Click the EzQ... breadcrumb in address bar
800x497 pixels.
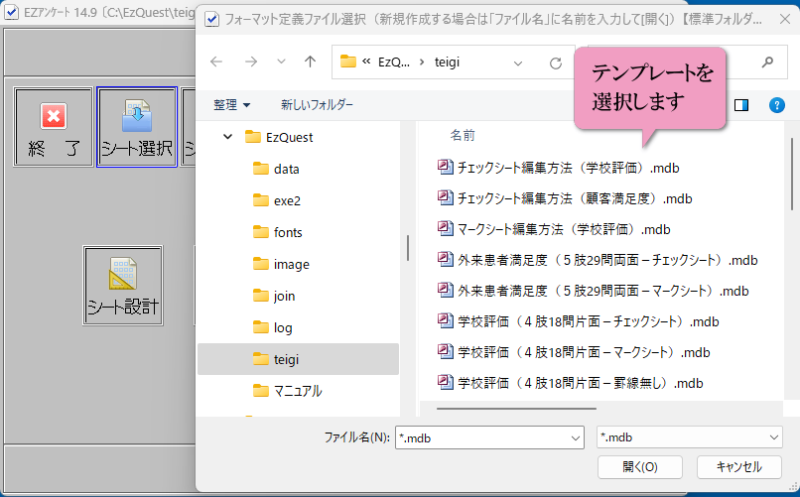[x=393, y=62]
